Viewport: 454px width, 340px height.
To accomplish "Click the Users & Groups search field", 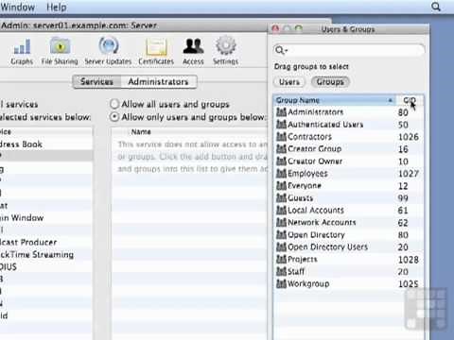I will point(349,50).
